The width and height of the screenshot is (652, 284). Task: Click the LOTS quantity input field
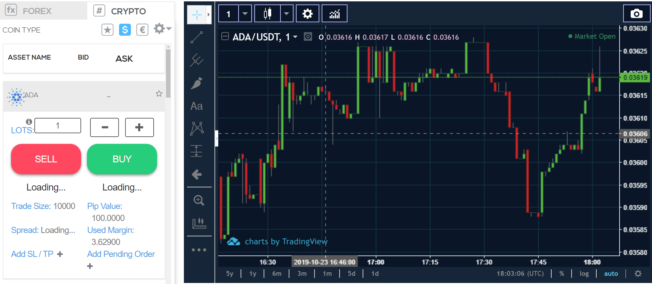coord(58,126)
